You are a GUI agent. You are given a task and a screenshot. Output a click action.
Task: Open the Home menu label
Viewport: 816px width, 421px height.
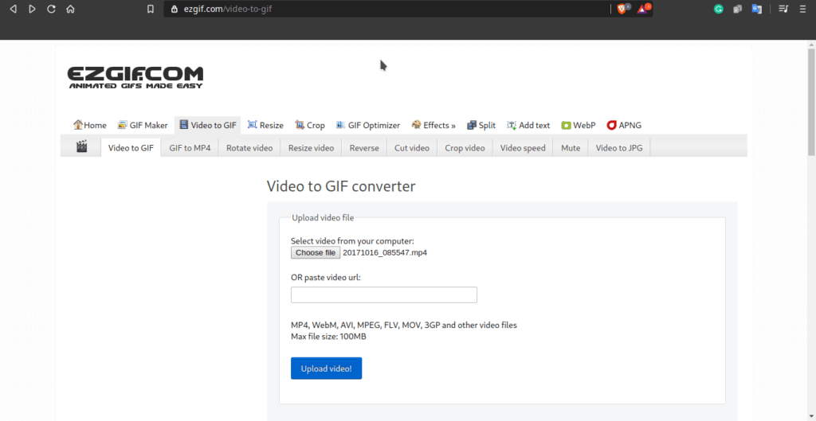96,125
